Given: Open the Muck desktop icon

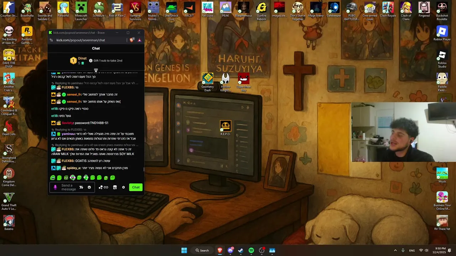Looking at the screenshot, I should click(442, 176).
